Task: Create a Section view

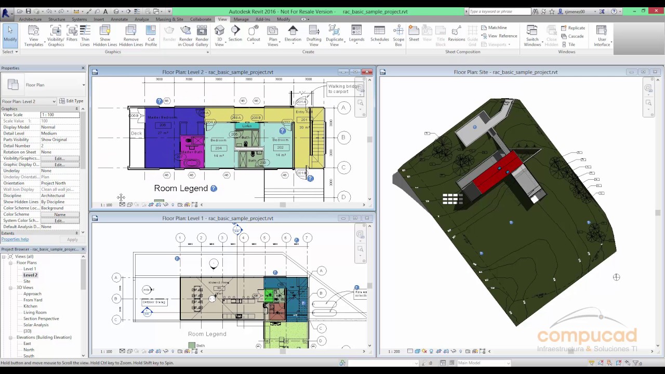Action: [x=235, y=34]
